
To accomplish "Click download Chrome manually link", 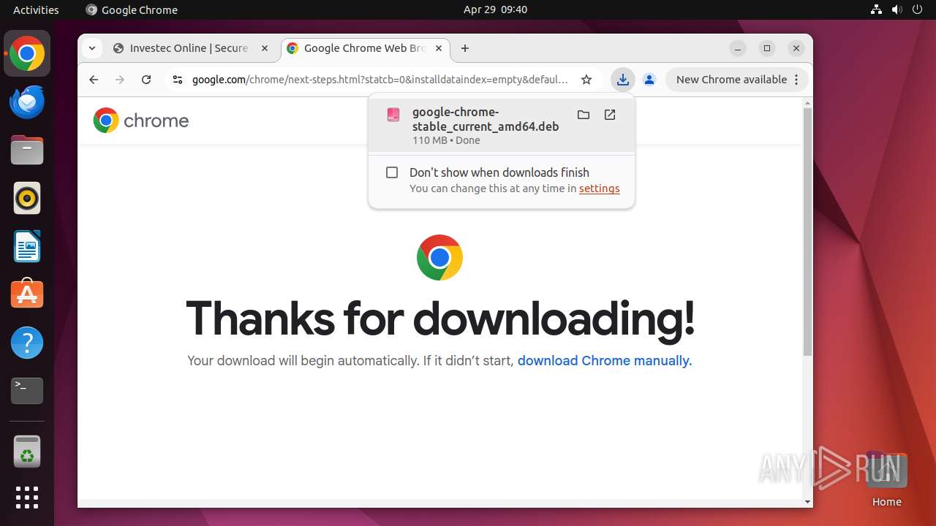I will click(x=604, y=361).
